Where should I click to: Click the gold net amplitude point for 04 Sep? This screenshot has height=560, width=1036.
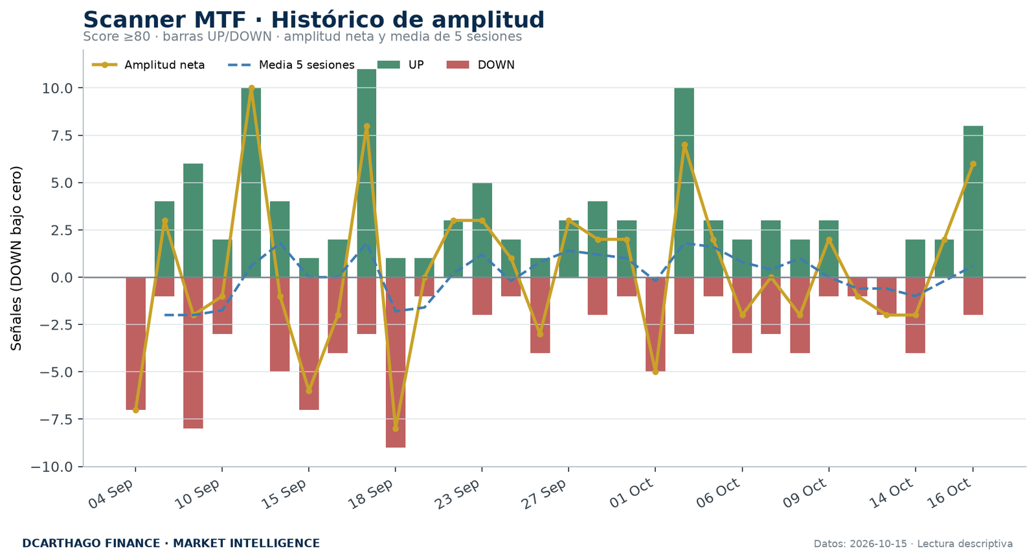point(135,410)
